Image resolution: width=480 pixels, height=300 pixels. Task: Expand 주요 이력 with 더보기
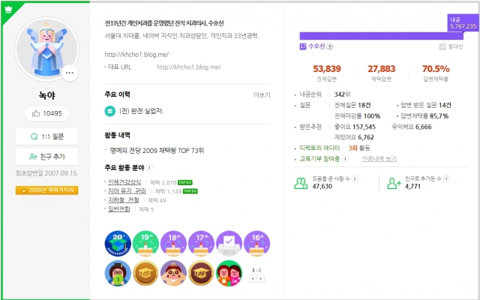coord(262,95)
